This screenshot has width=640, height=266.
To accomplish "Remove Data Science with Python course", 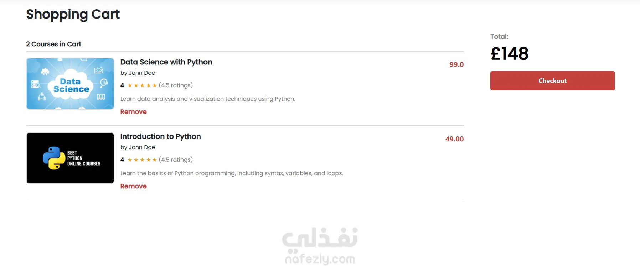I will coord(133,112).
